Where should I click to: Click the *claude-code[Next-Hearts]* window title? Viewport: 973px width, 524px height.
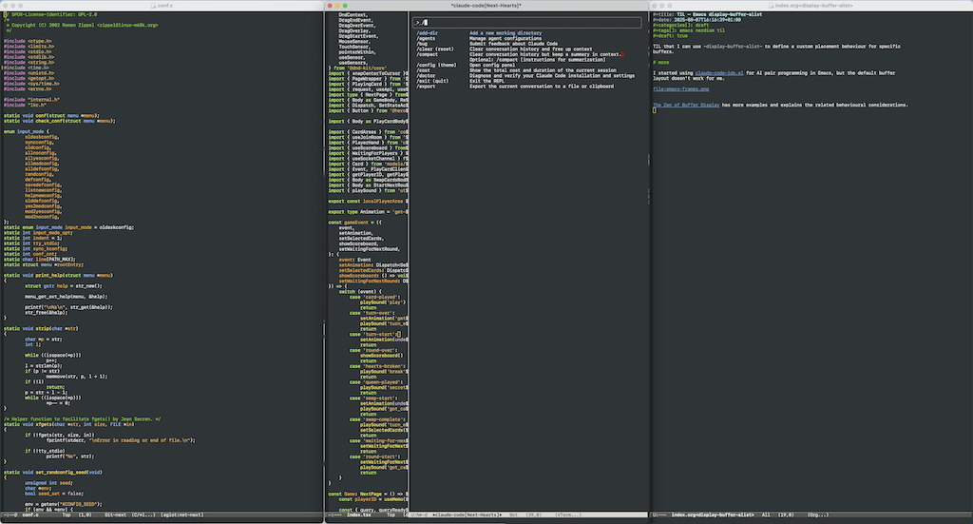click(x=486, y=6)
